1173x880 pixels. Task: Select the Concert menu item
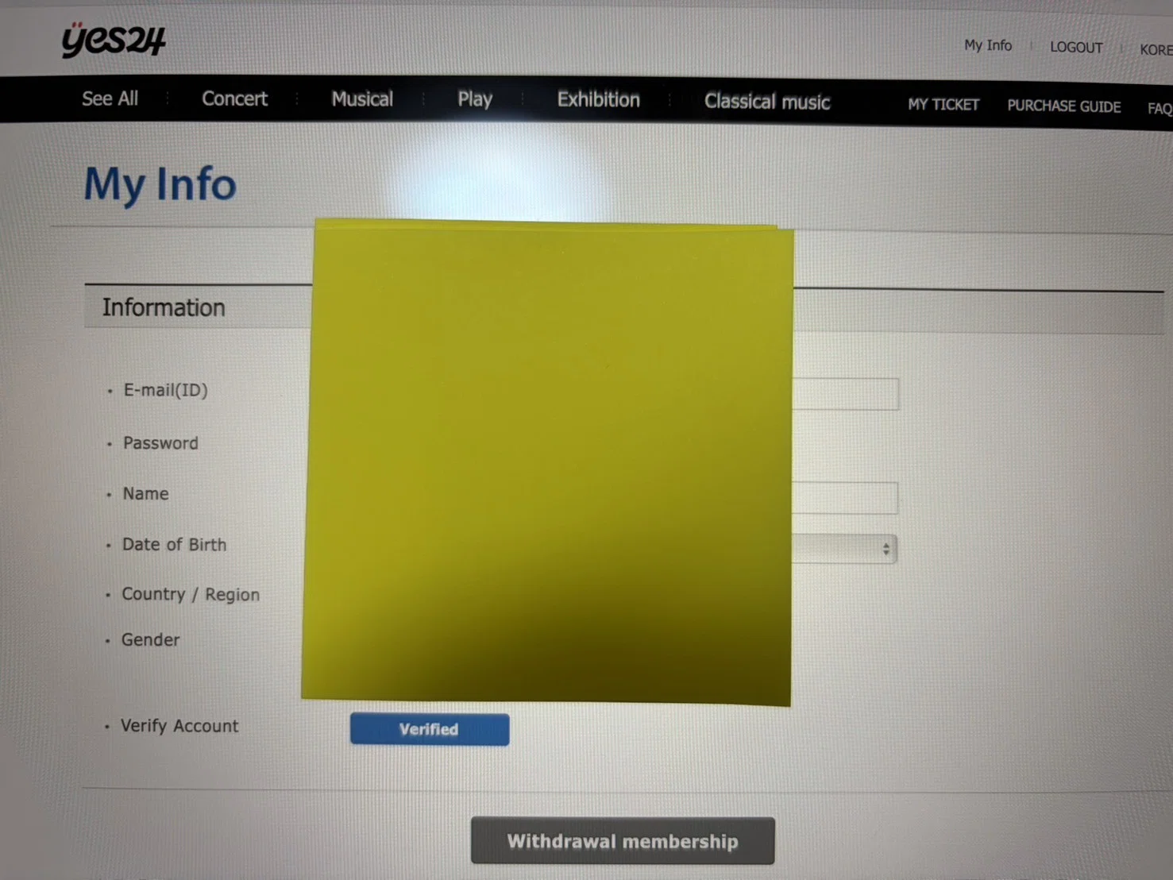tap(234, 98)
